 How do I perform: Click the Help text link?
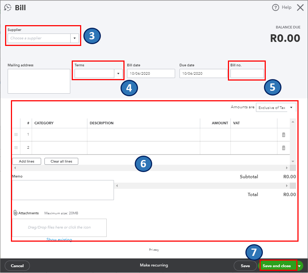tap(287, 7)
